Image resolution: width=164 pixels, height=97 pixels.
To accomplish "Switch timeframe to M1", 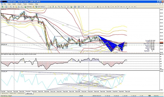I will [113, 7].
